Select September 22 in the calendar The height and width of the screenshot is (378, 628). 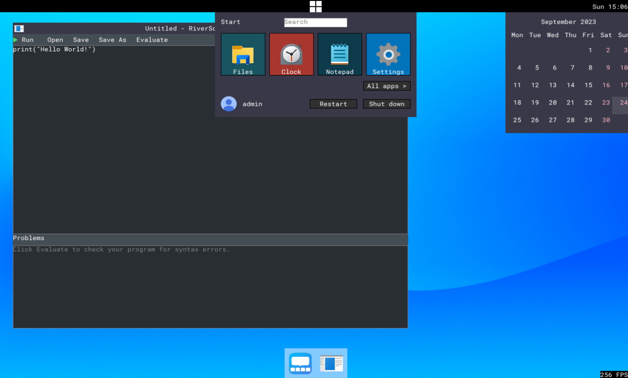[x=588, y=103]
